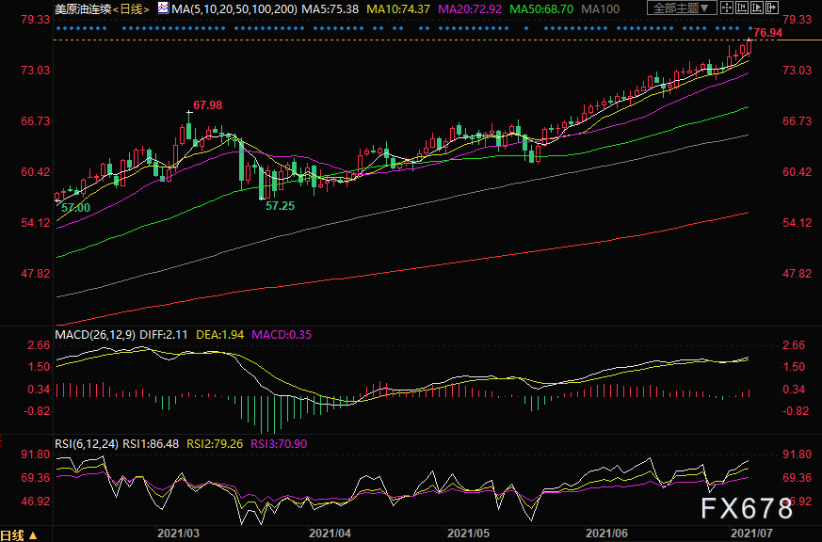Select the 2021/05 date on timeline
The height and width of the screenshot is (542, 822).
468,534
